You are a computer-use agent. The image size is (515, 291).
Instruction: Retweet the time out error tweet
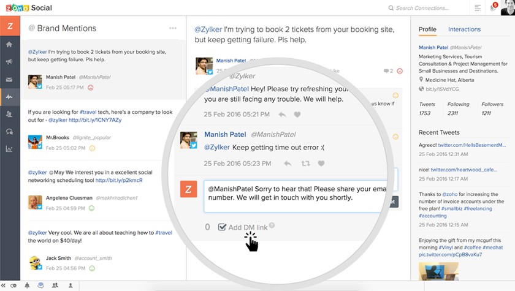(306, 164)
